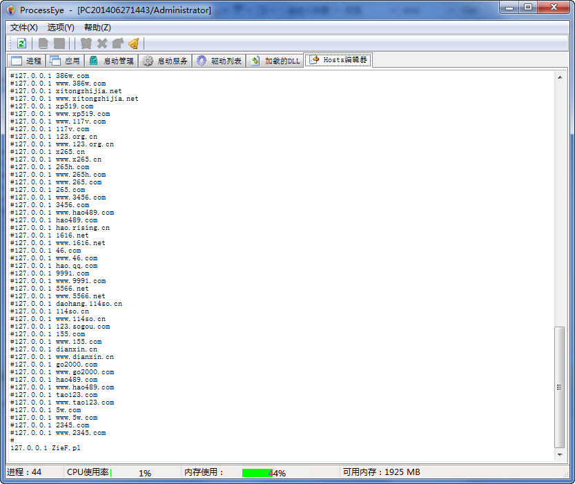575x484 pixels.
Task: Click the line '#127.0.0.1 www.117v.com'
Action: pos(58,122)
